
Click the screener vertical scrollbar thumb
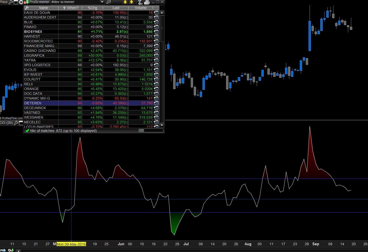(162, 28)
